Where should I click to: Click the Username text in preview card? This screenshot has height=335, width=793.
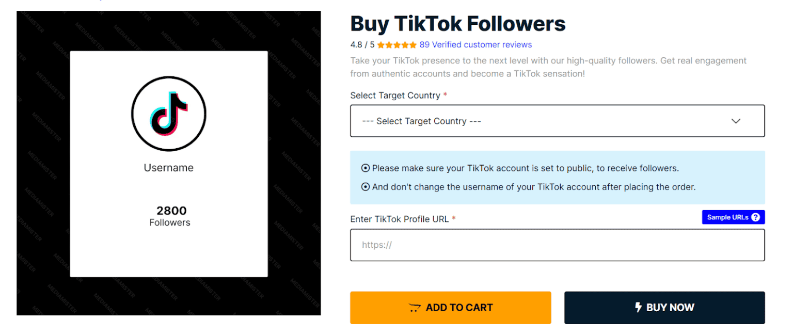tap(168, 168)
